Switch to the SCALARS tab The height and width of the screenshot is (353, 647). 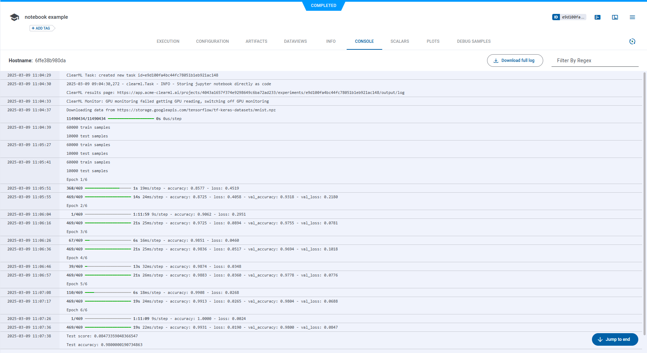tap(399, 41)
